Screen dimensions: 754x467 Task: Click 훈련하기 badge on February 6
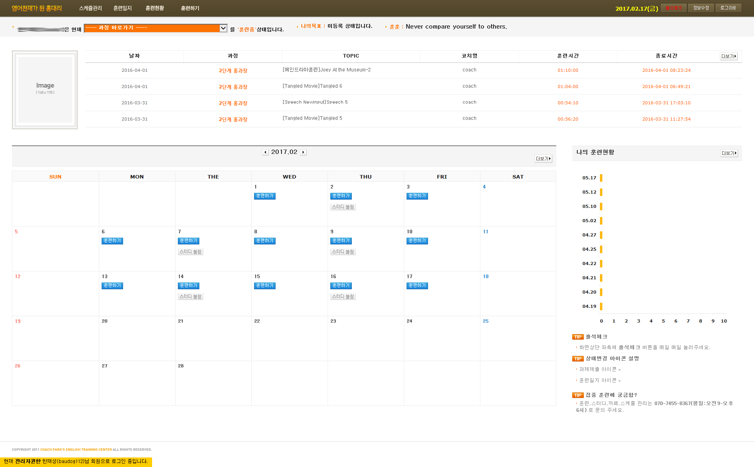pyautogui.click(x=112, y=241)
